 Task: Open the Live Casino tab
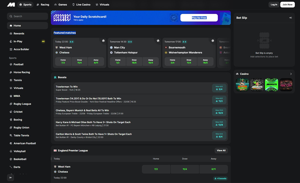(x=81, y=4)
